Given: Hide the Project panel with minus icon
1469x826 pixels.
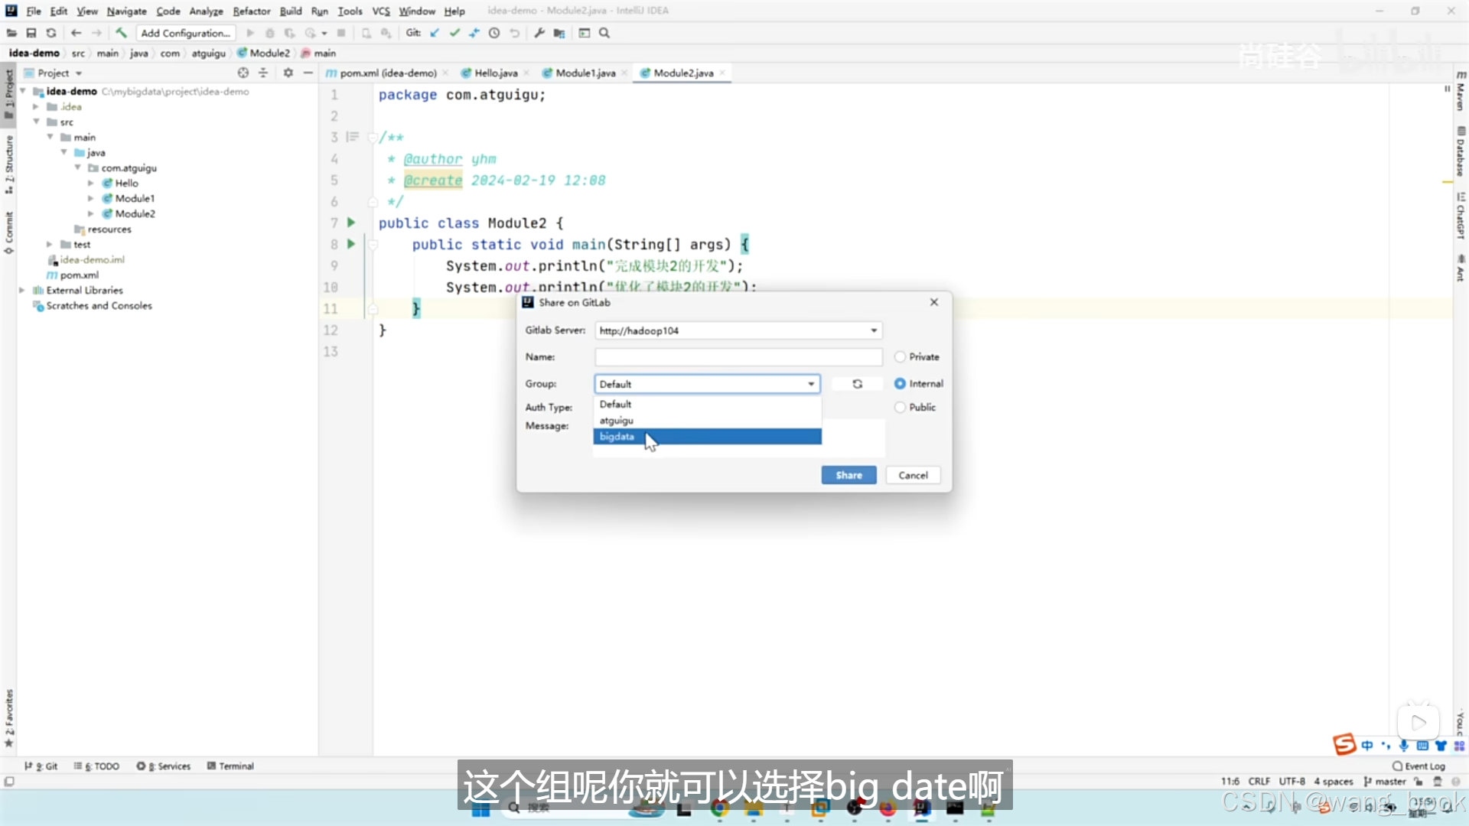Looking at the screenshot, I should click(x=308, y=73).
